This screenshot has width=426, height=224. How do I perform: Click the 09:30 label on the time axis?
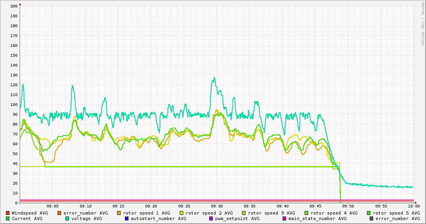216,206
